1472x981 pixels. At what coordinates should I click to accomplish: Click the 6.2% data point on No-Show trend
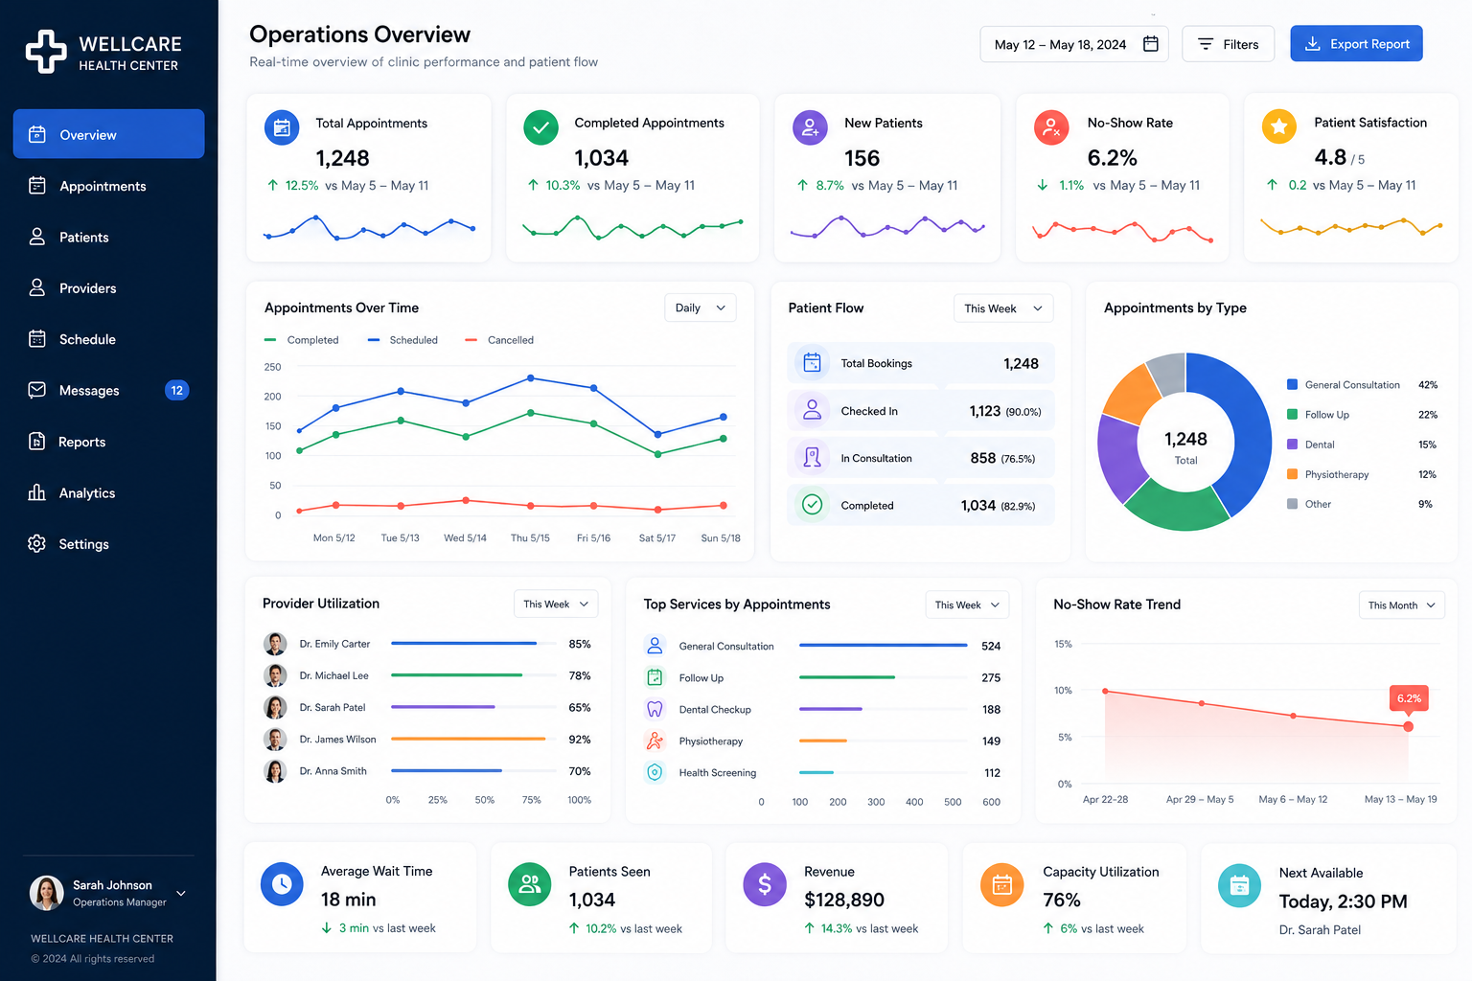[1408, 726]
